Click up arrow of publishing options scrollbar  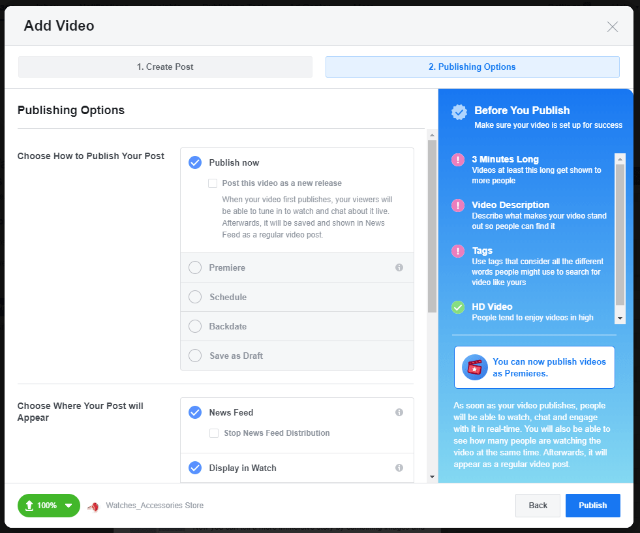pos(432,134)
